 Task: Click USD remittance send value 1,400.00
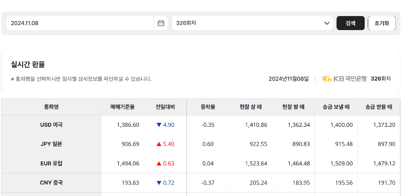coord(342,125)
